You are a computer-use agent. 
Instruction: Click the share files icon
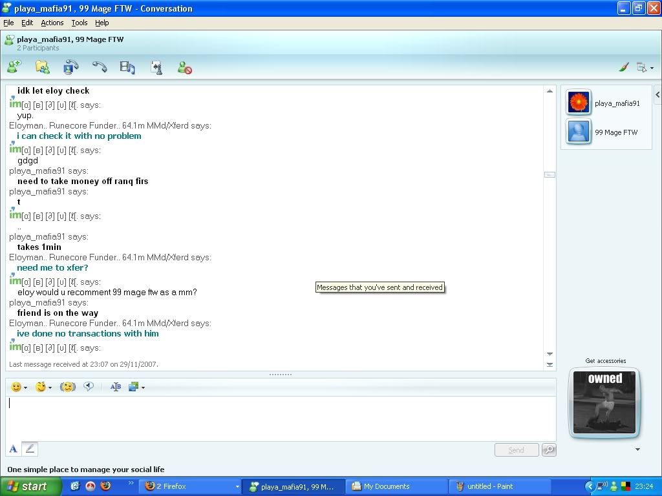42,67
